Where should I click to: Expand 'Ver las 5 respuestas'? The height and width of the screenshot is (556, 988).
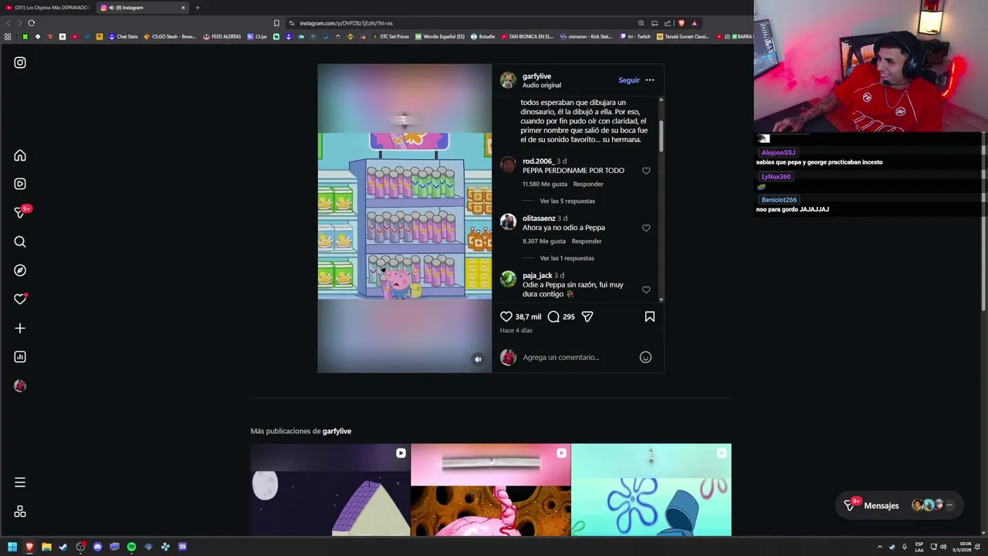tap(567, 201)
